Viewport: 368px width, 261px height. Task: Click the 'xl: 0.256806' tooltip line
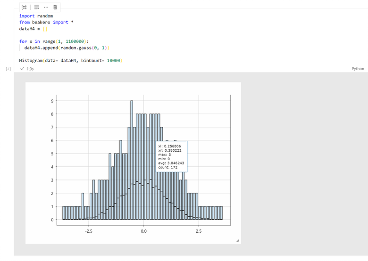click(169, 146)
